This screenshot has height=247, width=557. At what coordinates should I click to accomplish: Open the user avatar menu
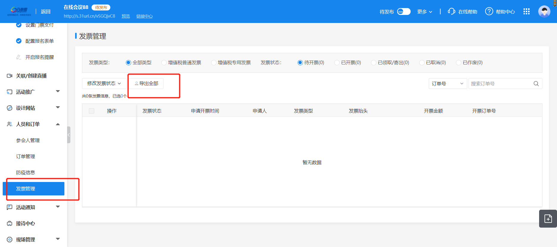[544, 11]
